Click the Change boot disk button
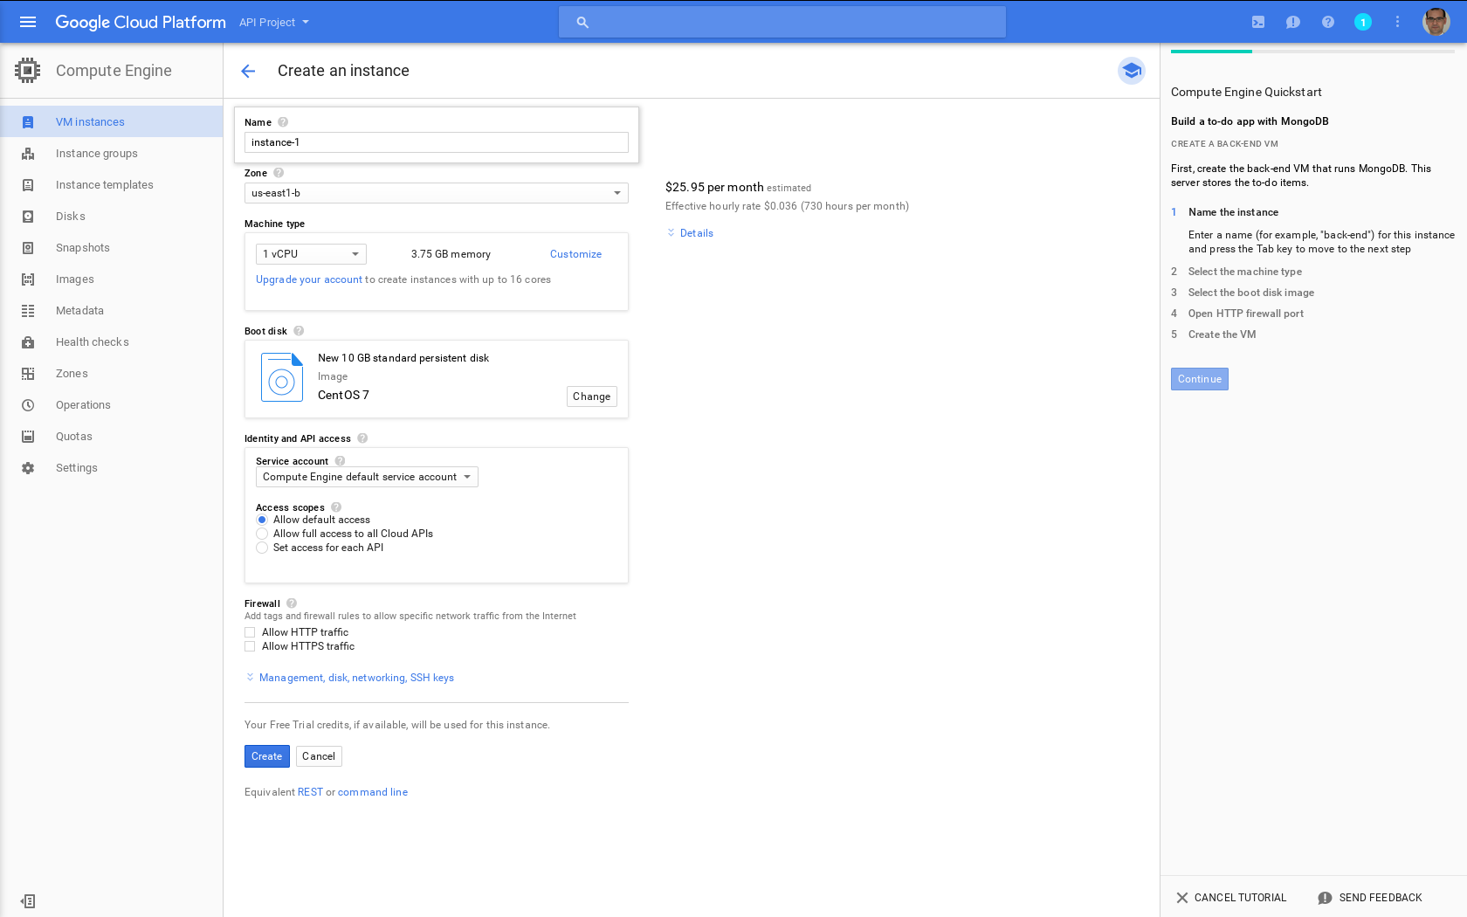The height and width of the screenshot is (917, 1467). (x=591, y=396)
